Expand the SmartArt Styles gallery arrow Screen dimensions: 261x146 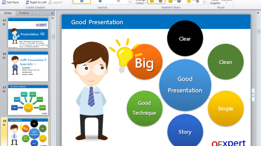(204, 2)
